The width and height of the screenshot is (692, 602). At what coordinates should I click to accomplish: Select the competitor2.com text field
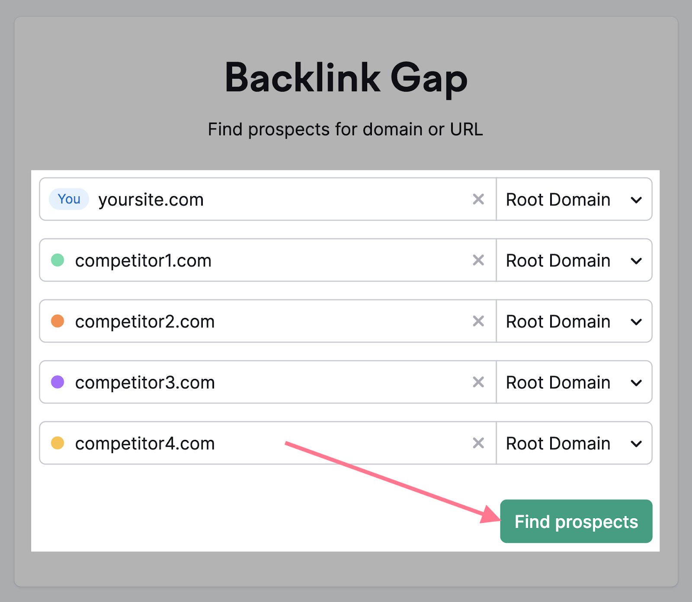[259, 321]
